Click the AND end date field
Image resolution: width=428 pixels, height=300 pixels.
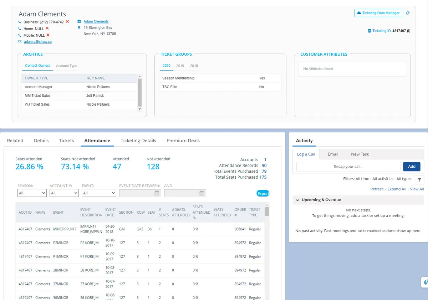[x=185, y=193]
